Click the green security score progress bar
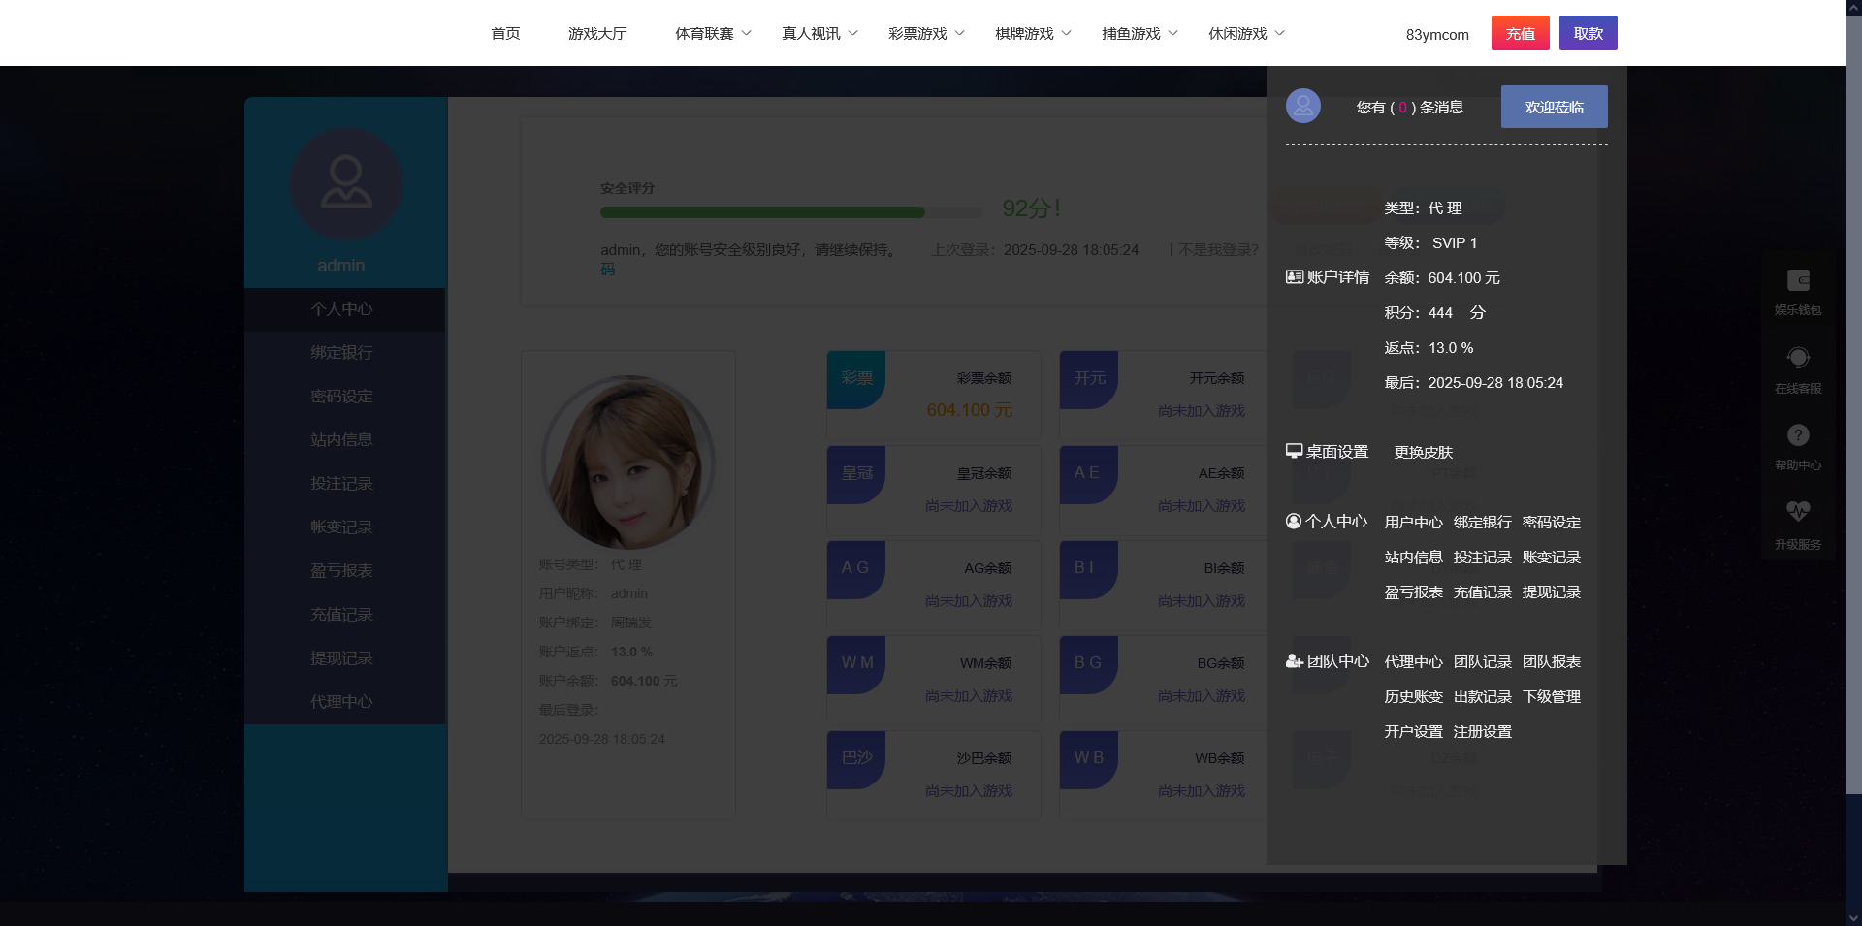The width and height of the screenshot is (1862, 926). click(x=762, y=212)
